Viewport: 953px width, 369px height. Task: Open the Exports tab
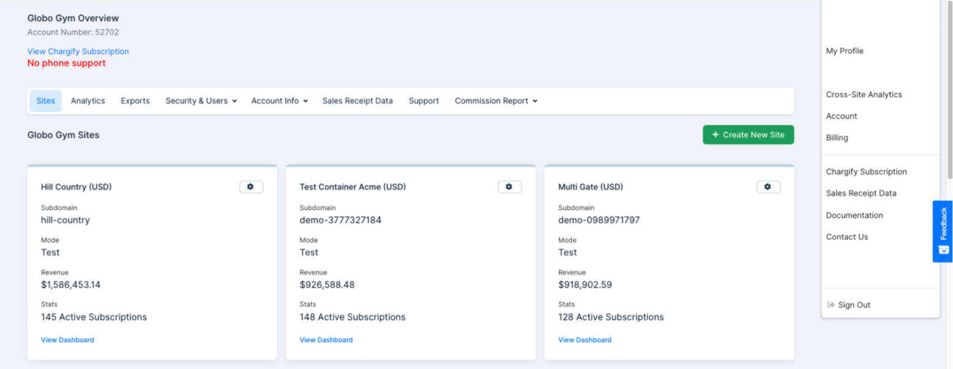135,101
